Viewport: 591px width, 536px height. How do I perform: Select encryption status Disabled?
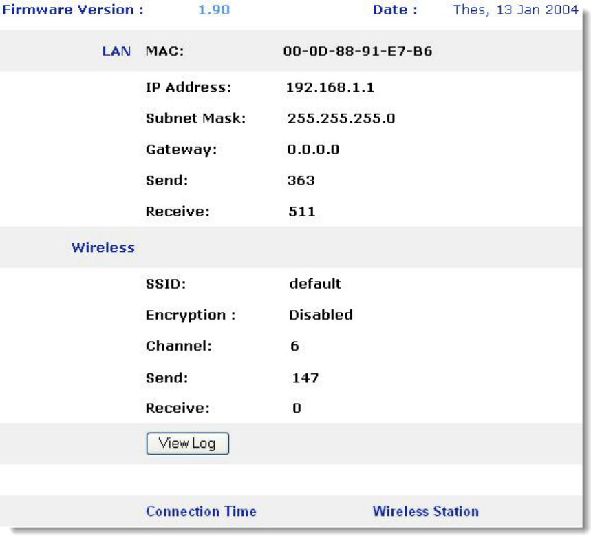(321, 315)
